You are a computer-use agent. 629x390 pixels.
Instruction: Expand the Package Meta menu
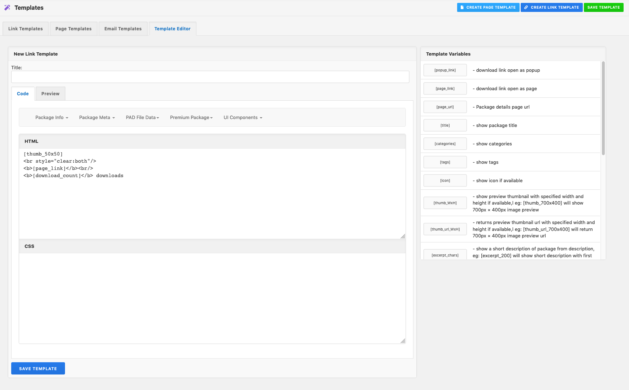pos(96,117)
